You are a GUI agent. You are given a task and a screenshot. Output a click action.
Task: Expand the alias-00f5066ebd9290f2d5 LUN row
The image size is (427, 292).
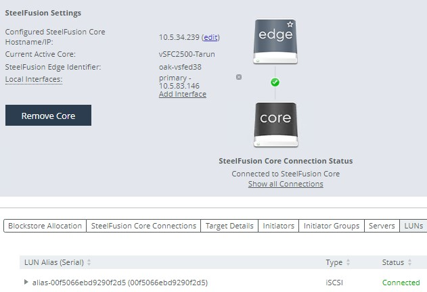tap(26, 282)
